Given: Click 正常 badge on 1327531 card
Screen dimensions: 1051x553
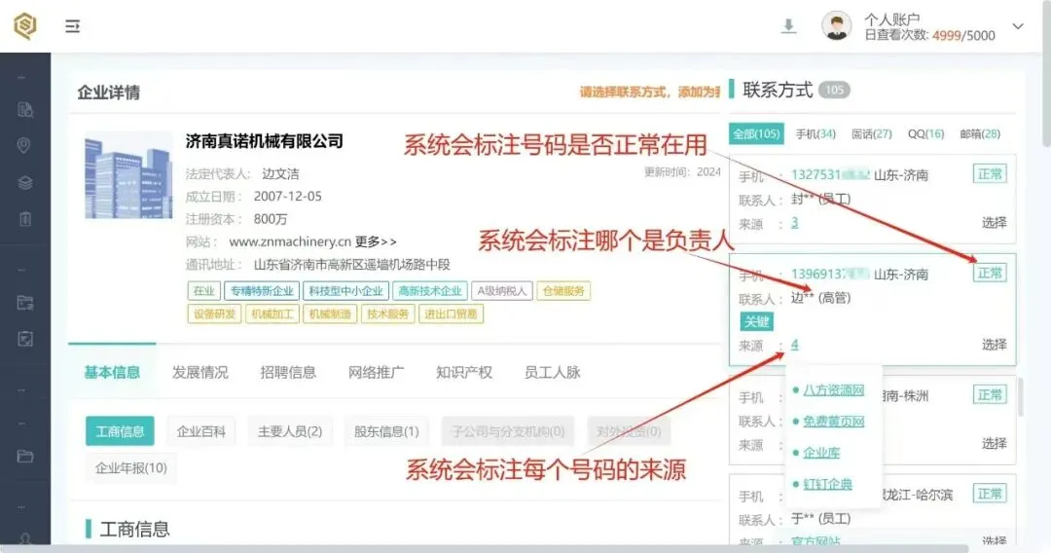Looking at the screenshot, I should [x=990, y=174].
